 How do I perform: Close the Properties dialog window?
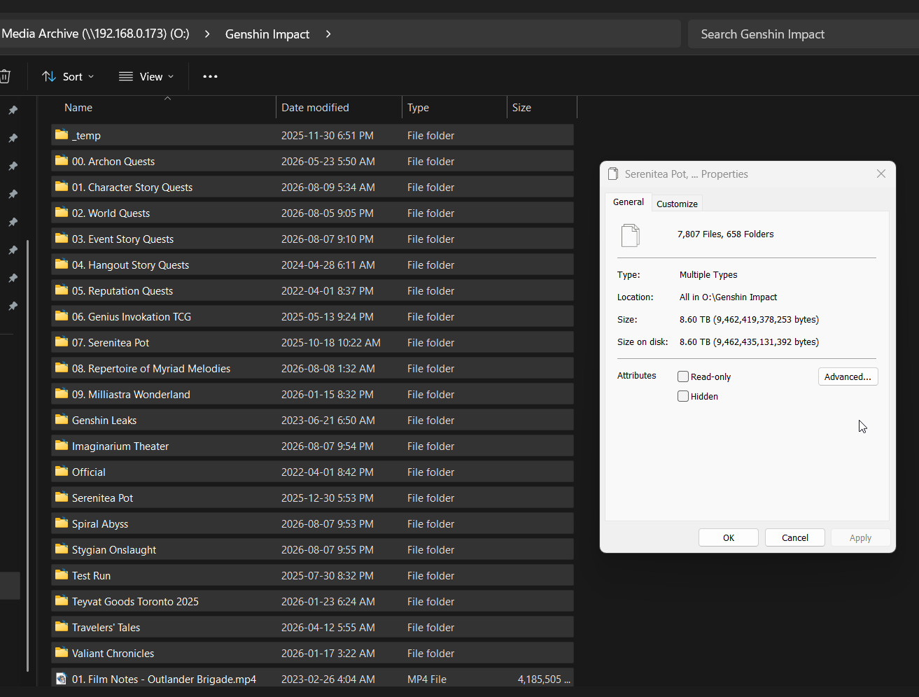coord(881,174)
